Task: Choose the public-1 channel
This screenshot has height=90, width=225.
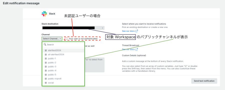Action: 63,59
